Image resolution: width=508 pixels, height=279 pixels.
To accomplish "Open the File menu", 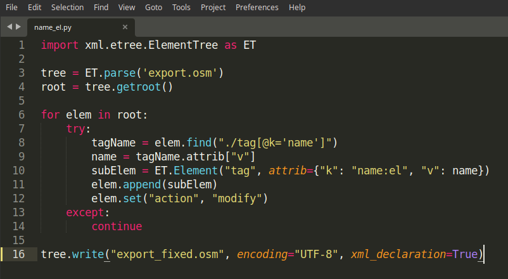I will [11, 8].
